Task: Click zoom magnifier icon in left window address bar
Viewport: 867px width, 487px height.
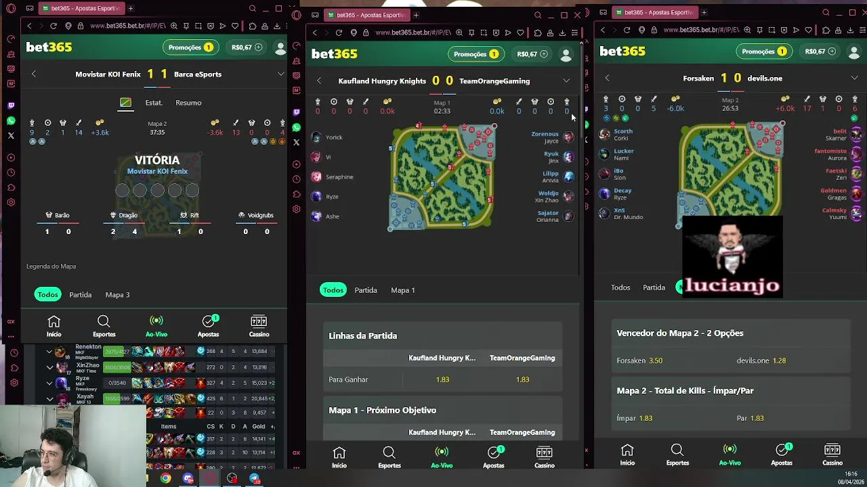Action: (x=174, y=26)
